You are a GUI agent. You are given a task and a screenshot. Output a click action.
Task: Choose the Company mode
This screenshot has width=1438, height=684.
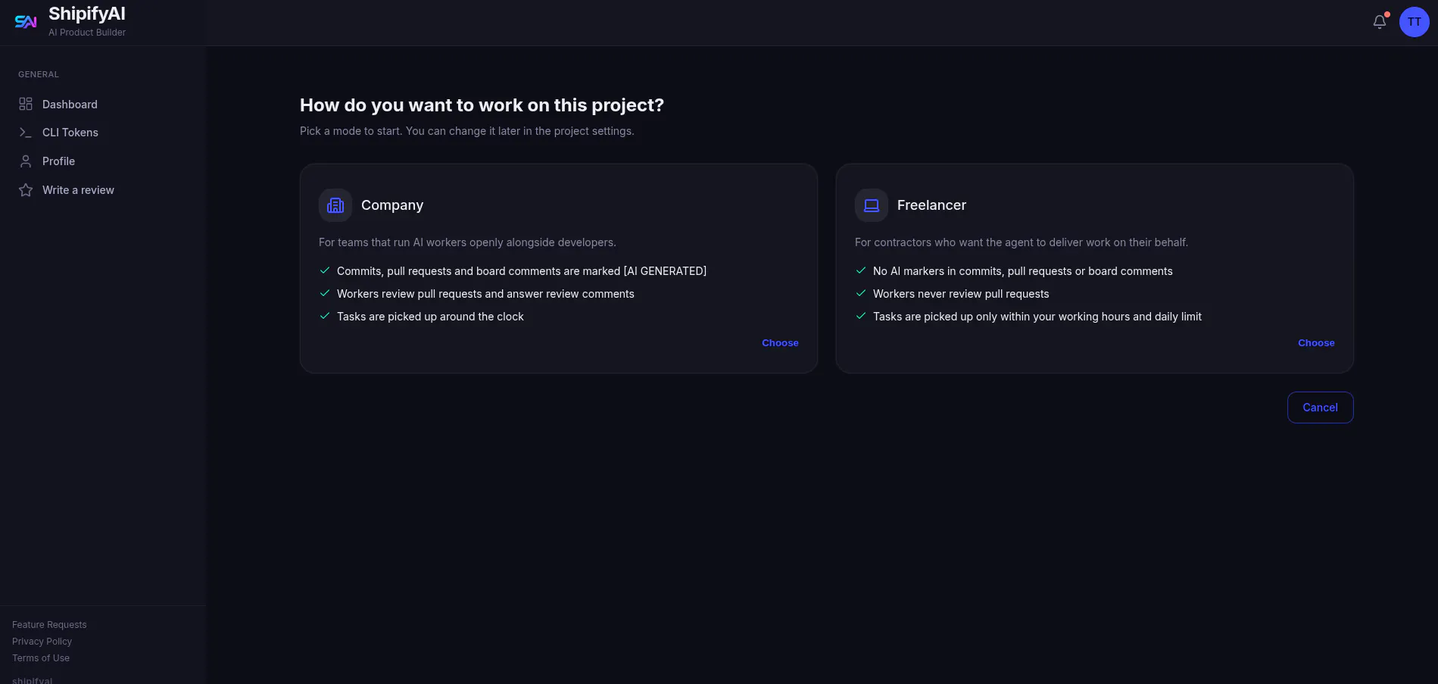780,343
